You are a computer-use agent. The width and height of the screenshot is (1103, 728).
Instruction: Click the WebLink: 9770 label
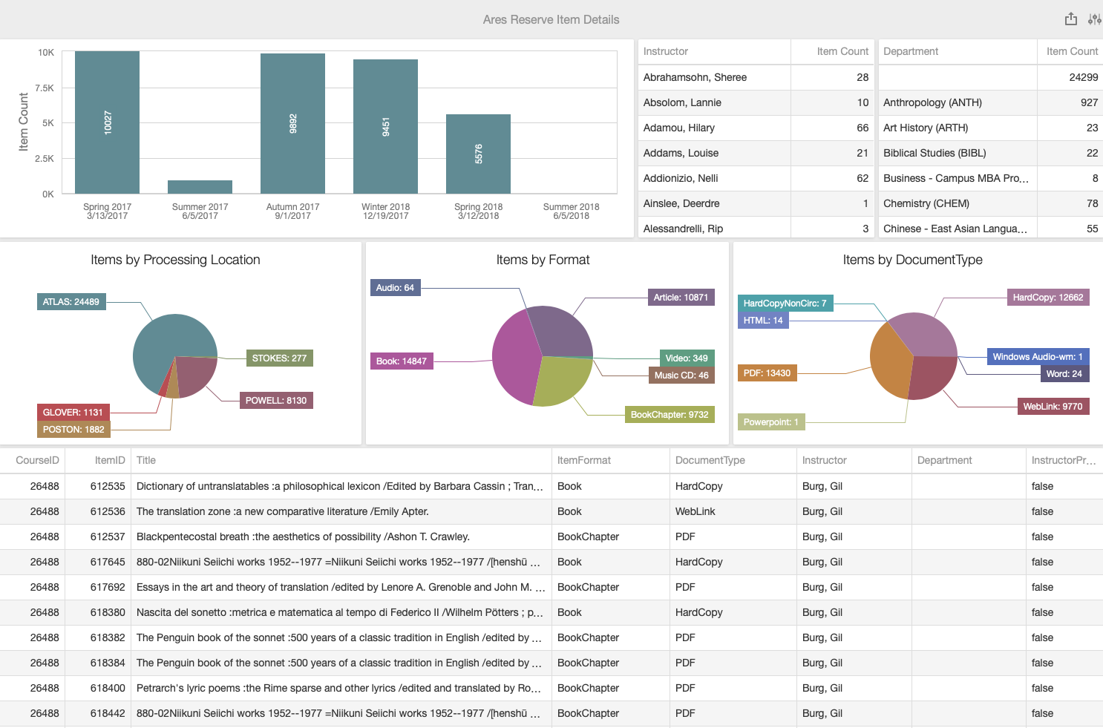point(1053,406)
